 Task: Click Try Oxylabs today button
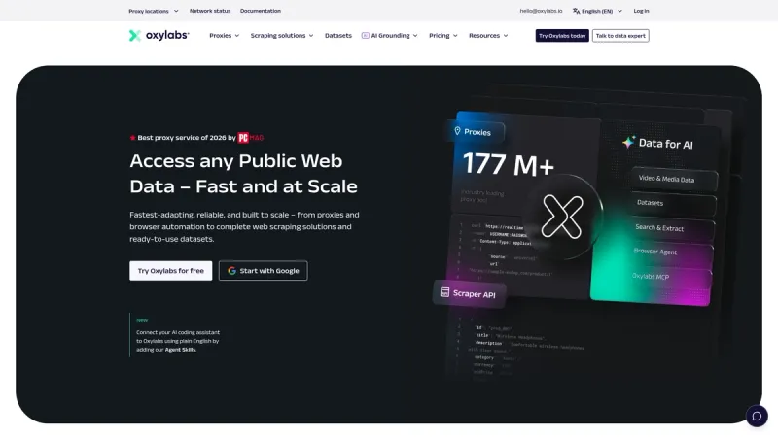pos(562,36)
